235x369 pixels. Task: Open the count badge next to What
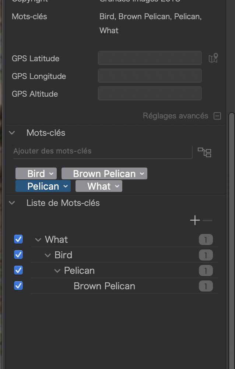tap(206, 239)
